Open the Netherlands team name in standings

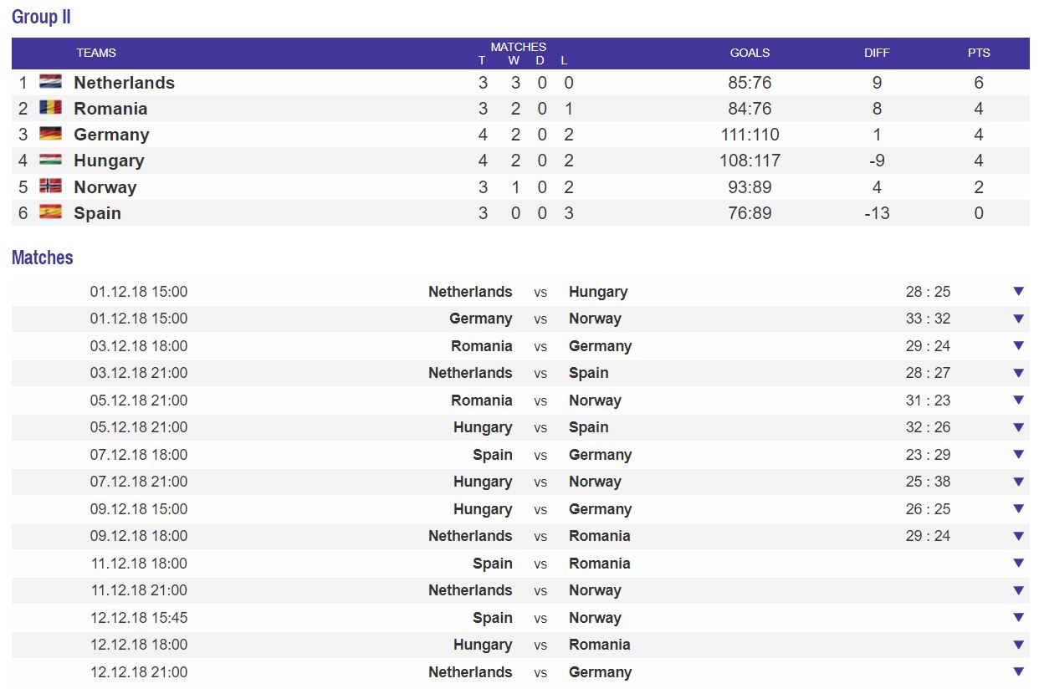point(124,82)
